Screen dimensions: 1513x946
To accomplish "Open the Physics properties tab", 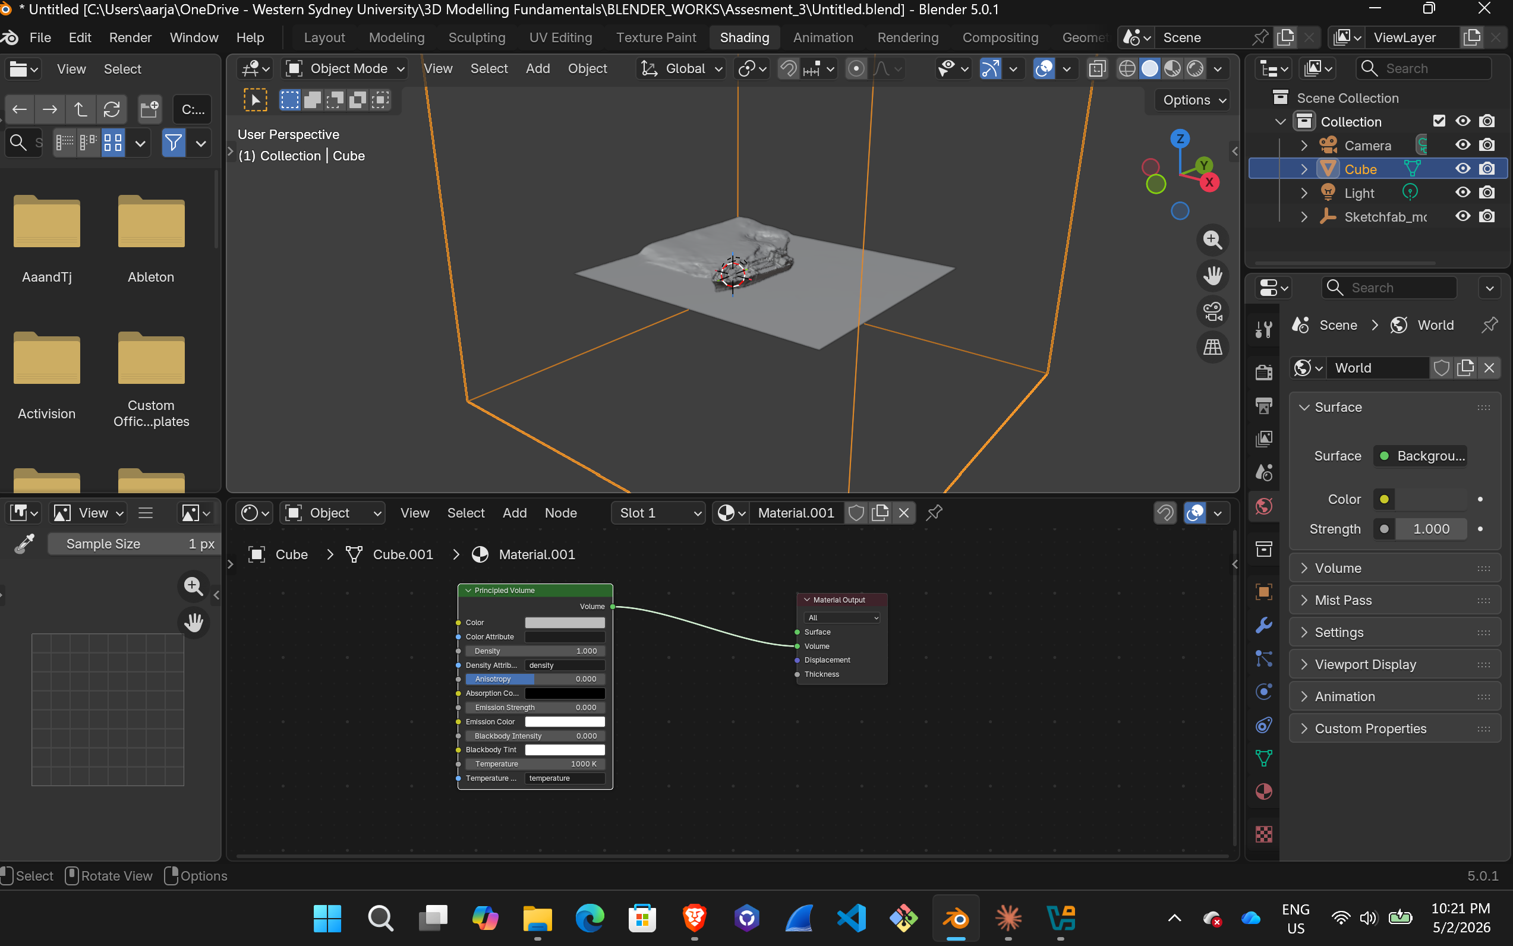I will [1263, 691].
